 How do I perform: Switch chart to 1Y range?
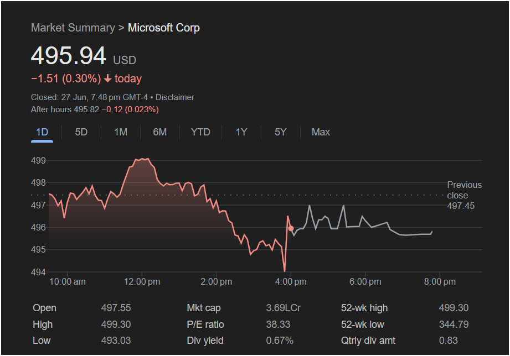pos(241,132)
